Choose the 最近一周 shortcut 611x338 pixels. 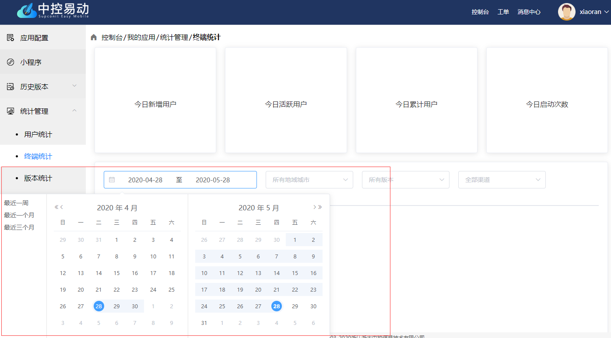(16, 203)
